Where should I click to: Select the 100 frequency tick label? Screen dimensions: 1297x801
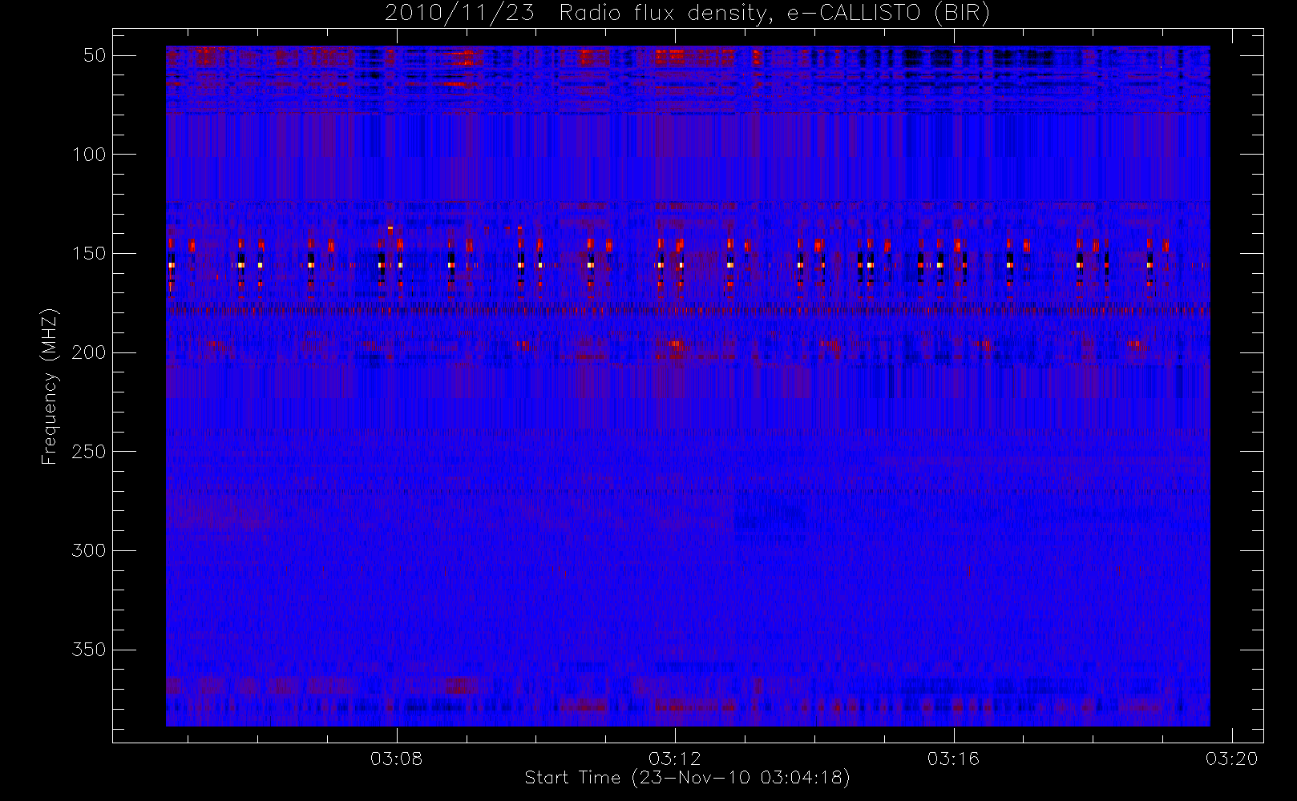pyautogui.click(x=89, y=154)
